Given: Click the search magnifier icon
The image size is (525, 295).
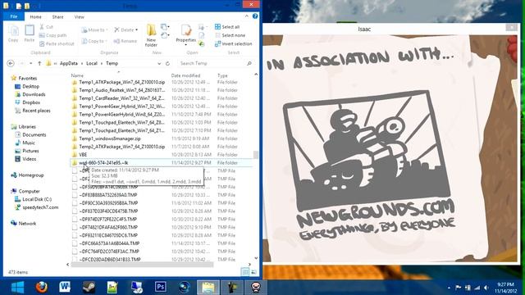Looking at the screenshot, I should (249, 63).
